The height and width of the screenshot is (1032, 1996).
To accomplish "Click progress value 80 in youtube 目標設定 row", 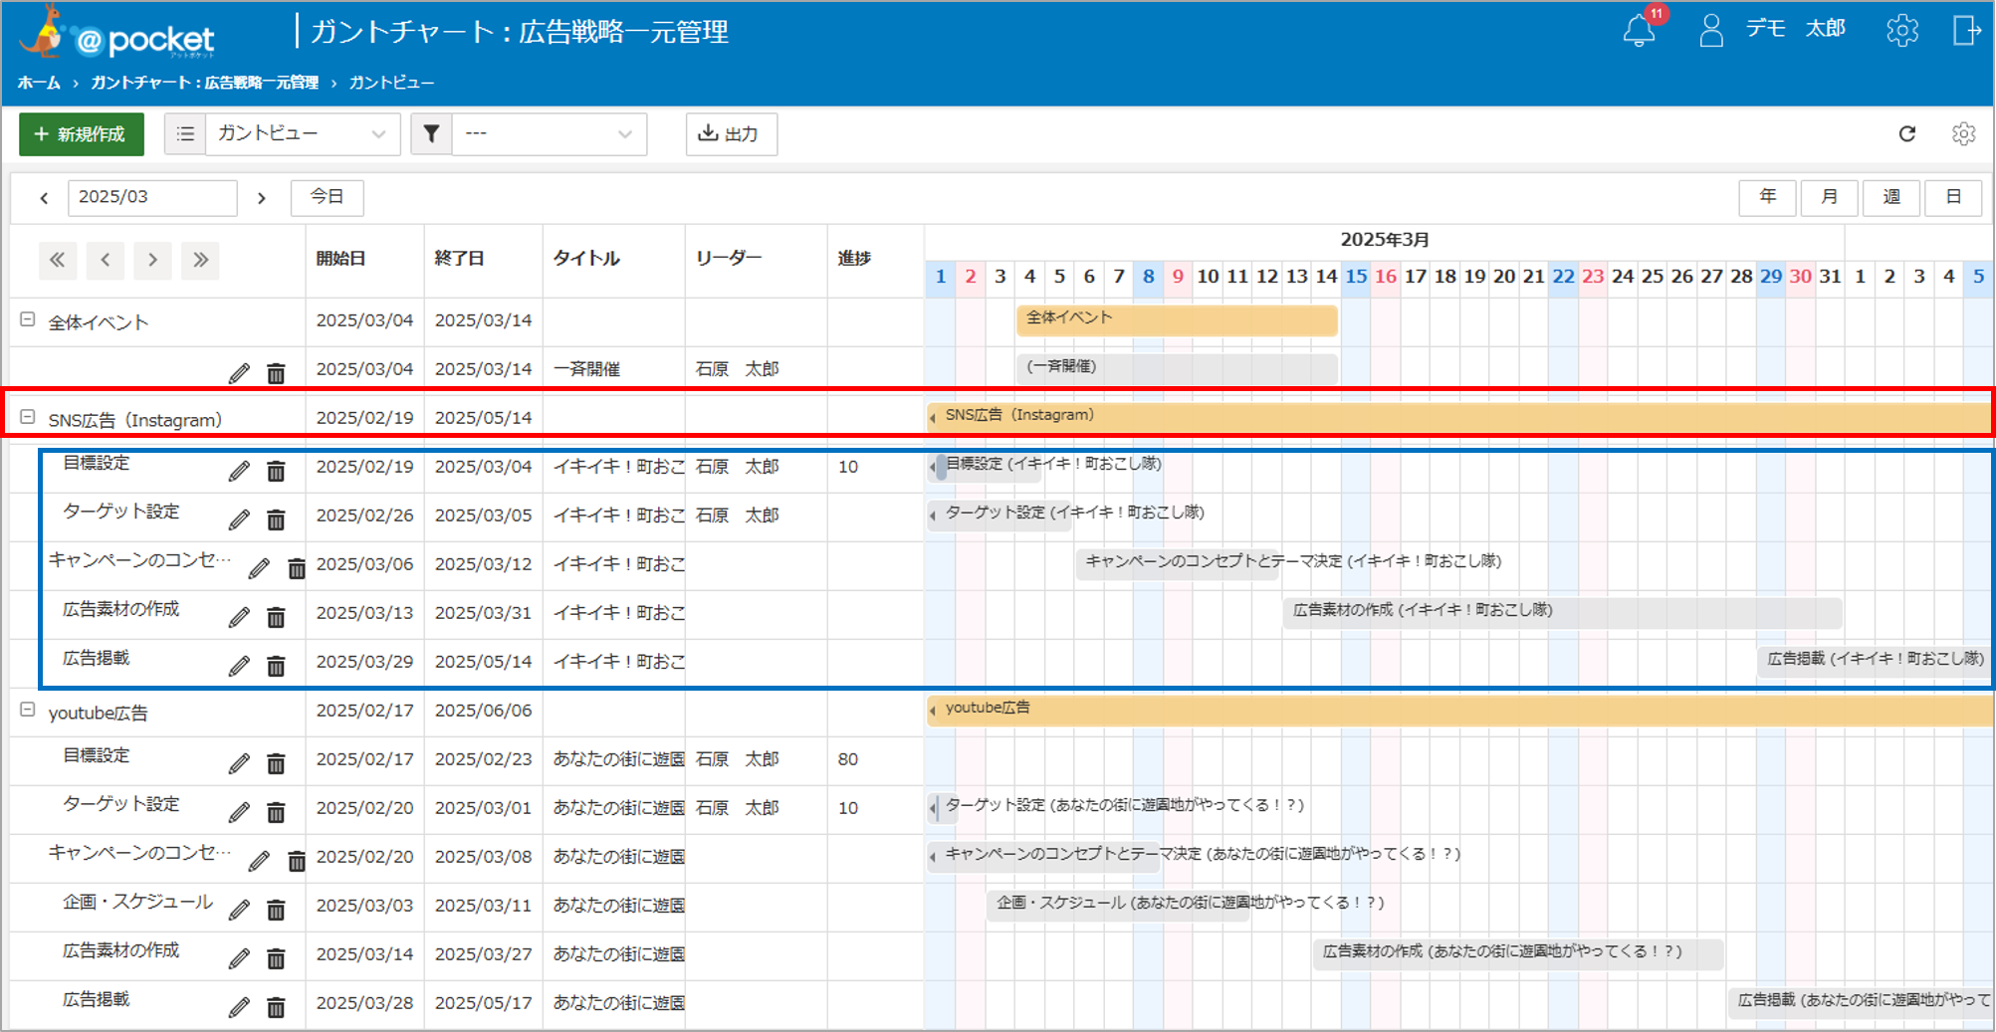I will tap(848, 759).
